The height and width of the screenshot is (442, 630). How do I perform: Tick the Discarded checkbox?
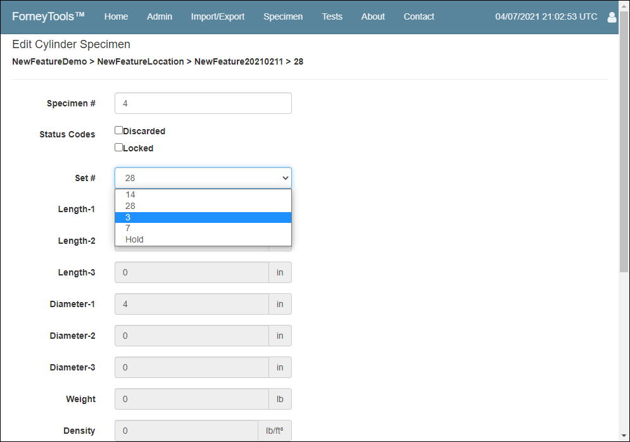pos(118,130)
